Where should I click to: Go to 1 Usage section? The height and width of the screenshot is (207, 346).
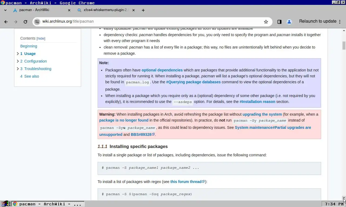click(28, 54)
